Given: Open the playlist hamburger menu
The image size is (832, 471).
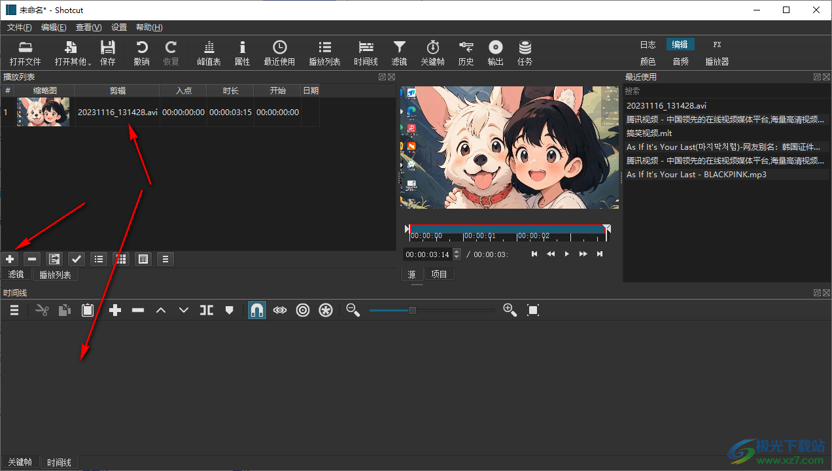Looking at the screenshot, I should [x=165, y=259].
